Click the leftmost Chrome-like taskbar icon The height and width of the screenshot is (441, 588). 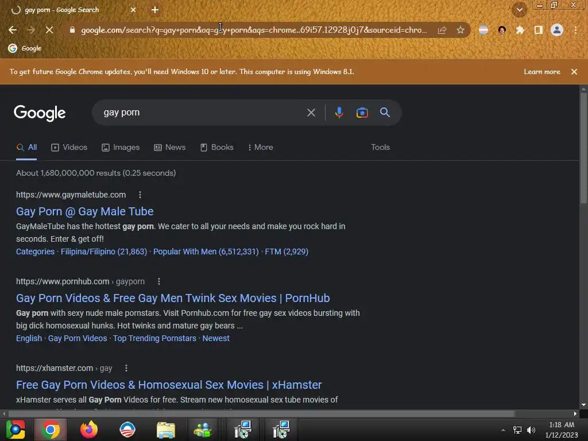(15, 430)
